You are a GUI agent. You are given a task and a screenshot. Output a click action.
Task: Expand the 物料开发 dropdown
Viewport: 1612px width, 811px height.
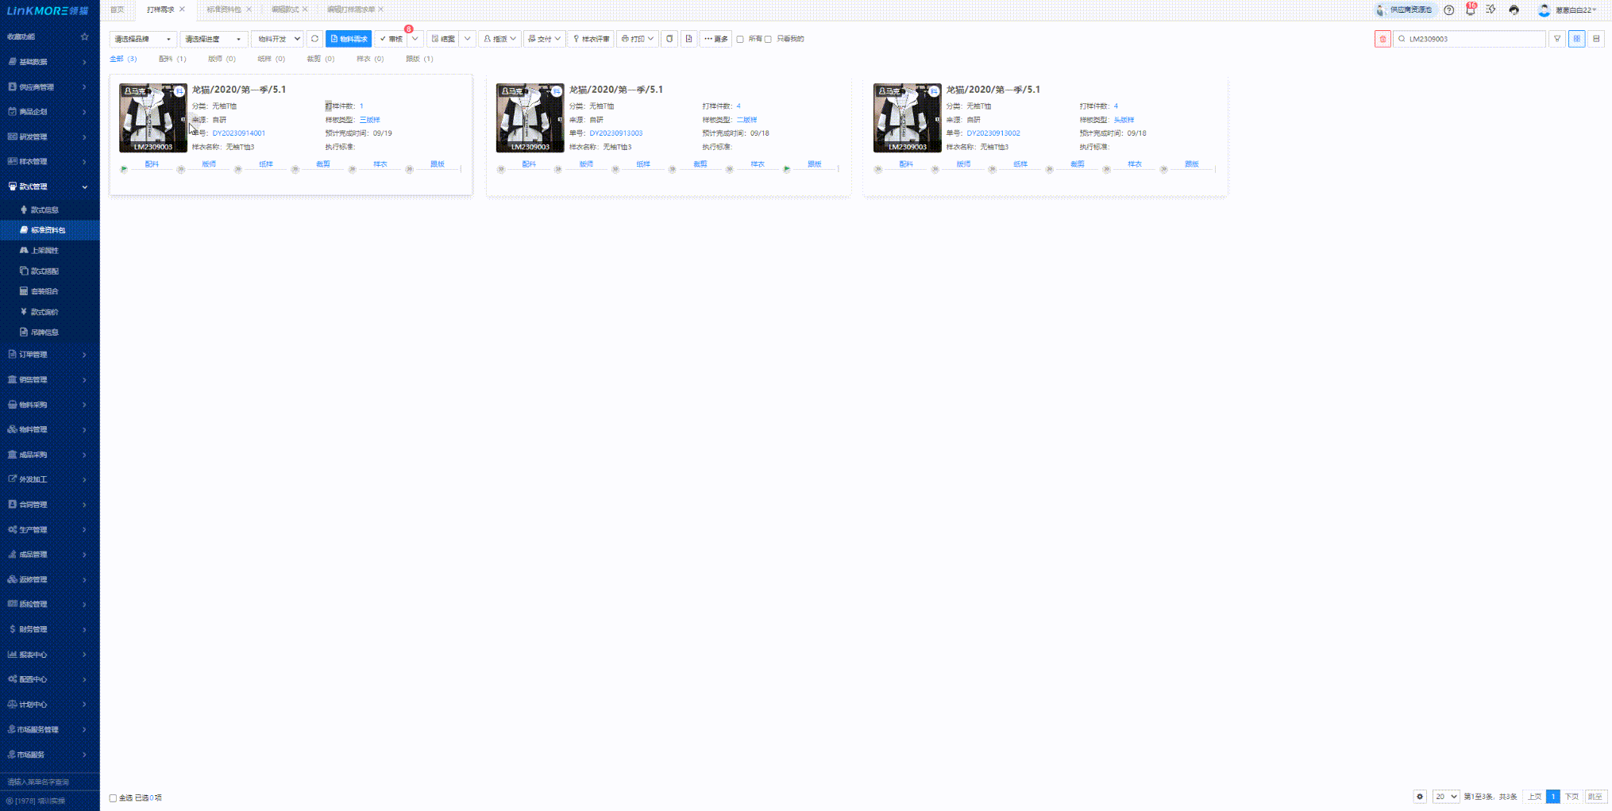point(277,39)
